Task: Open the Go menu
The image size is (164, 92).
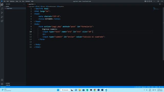Action: coord(20,1)
